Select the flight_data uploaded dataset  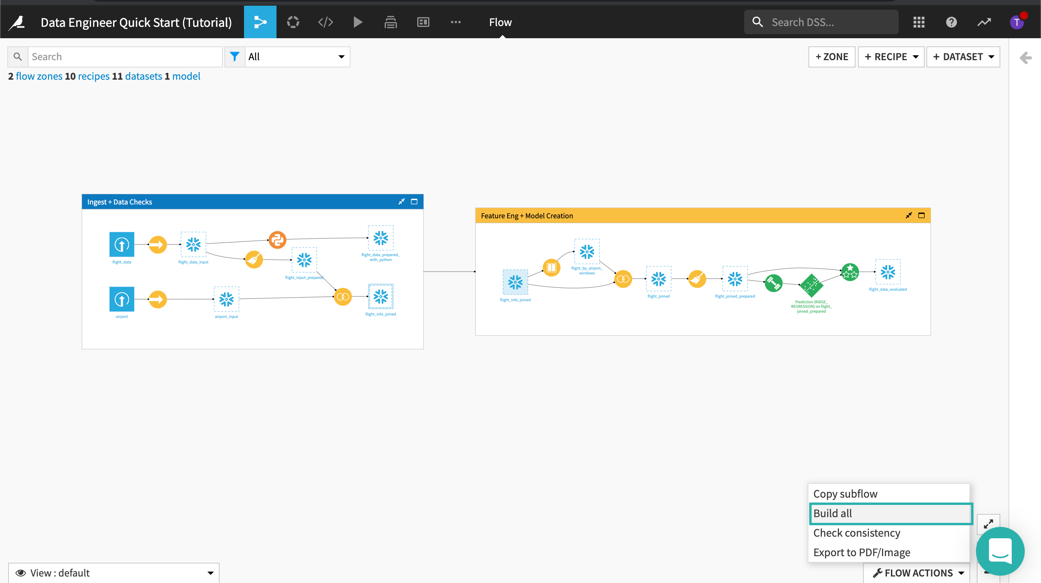[x=122, y=244]
